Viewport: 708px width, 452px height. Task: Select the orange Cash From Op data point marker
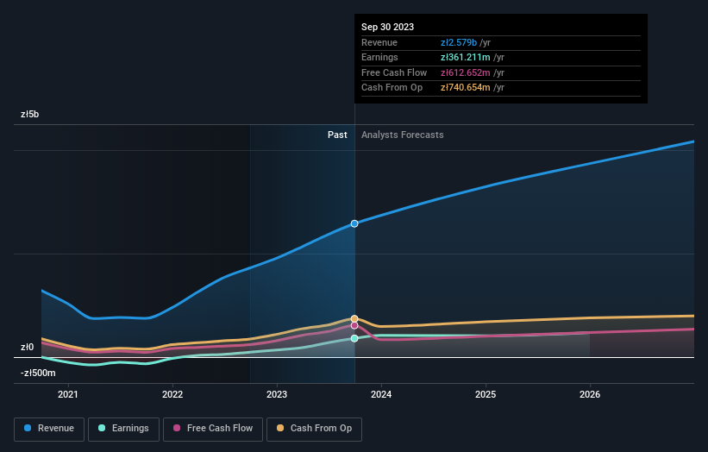pos(354,319)
